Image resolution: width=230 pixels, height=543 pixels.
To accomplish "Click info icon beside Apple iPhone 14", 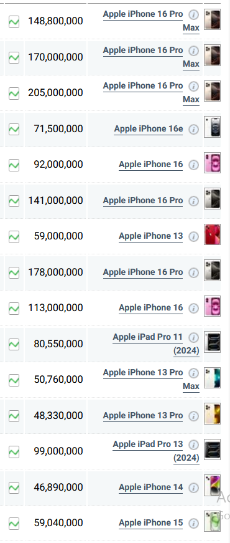I will 194,488.
